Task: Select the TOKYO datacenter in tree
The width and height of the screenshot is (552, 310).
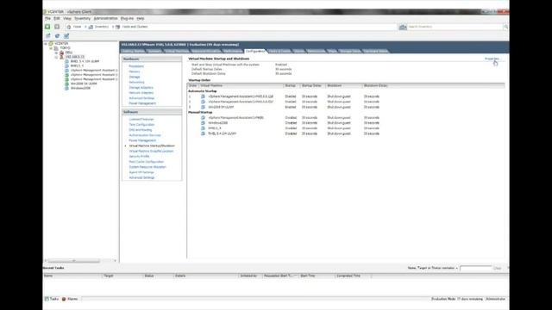Action: coord(65,48)
